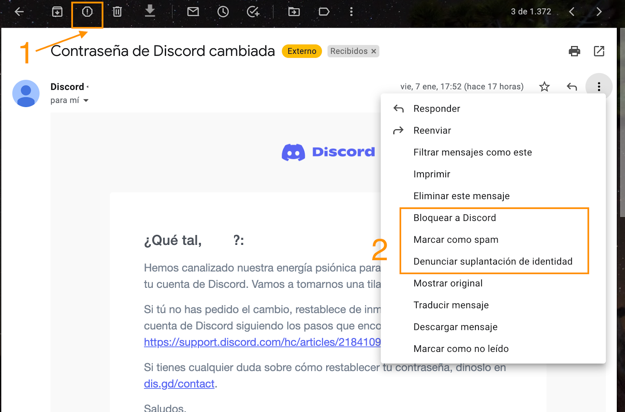Select Responder in the menu
Screen dimensions: 625x412
493,109
